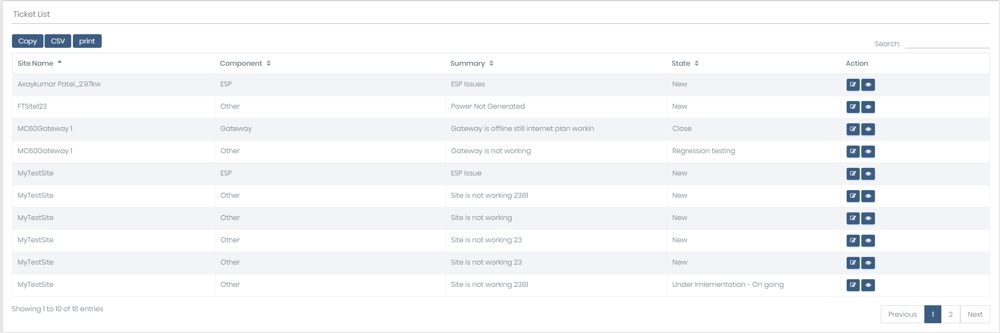The image size is (1000, 333).
Task: Focus the Search input field
Action: click(947, 43)
